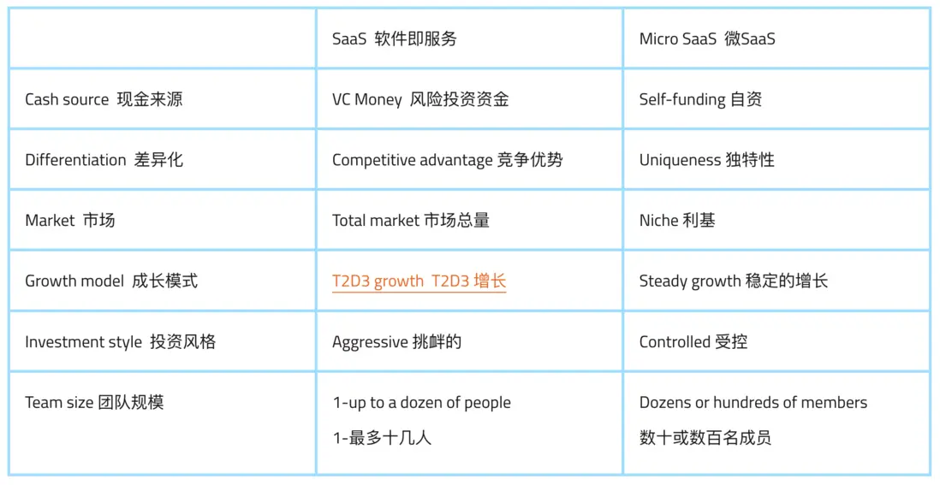940x485 pixels.
Task: Click the VC Money 风险投资资金 cell
Action: pyautogui.click(x=420, y=100)
